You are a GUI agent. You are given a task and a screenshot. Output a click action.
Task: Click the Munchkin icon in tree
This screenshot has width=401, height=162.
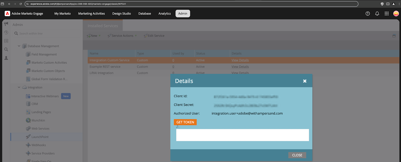(x=28, y=120)
